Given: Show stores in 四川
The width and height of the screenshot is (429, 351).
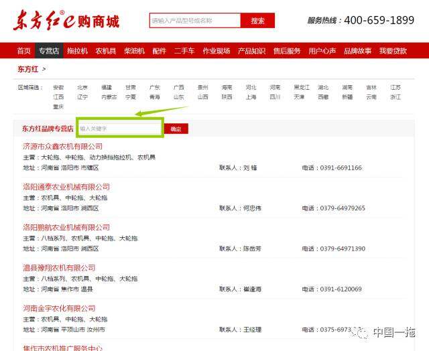Looking at the screenshot, I should 275,97.
